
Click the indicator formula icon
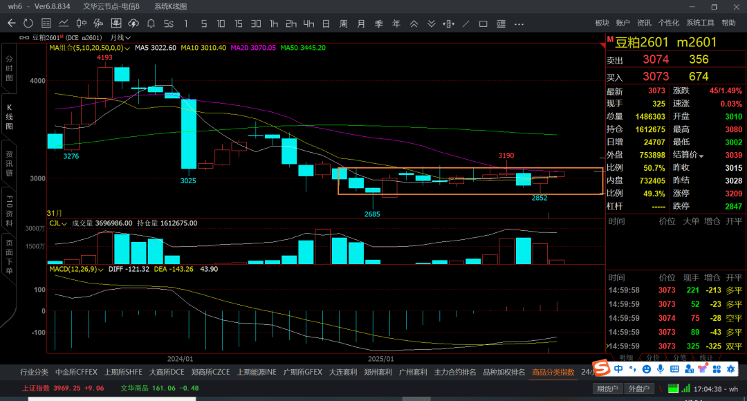point(99,24)
